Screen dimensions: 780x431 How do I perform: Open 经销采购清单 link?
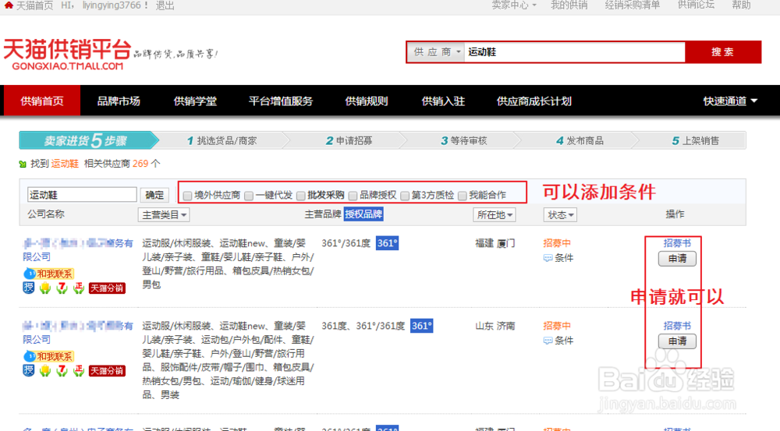point(633,5)
